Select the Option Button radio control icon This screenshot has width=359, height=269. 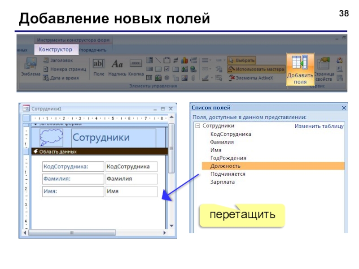tap(167, 78)
